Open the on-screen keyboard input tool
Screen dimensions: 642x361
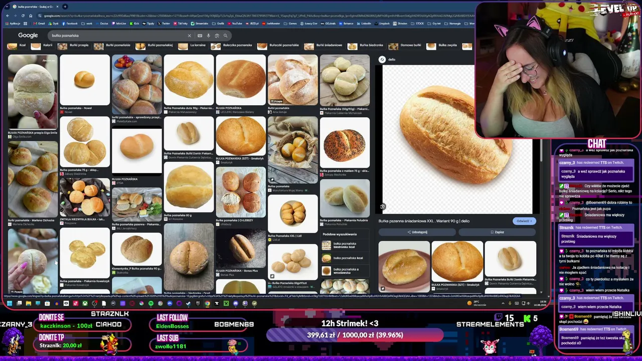(x=200, y=36)
